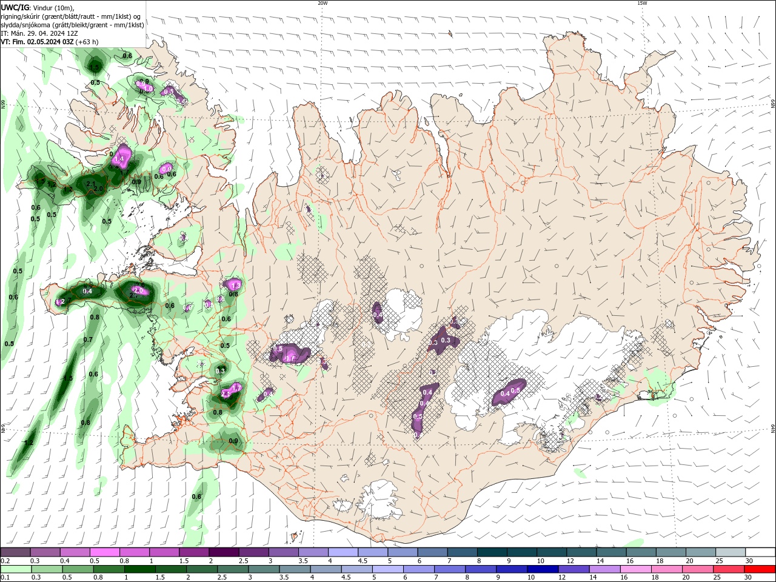Pick the magenta 1 snow legend swatch

coord(164,552)
